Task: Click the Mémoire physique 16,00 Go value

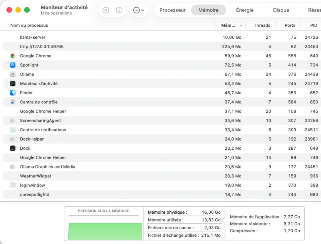Action: click(x=211, y=212)
